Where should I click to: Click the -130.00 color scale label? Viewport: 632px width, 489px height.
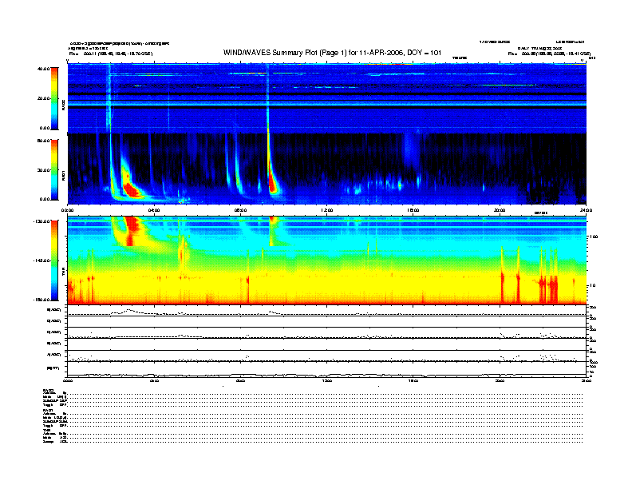tap(41, 221)
